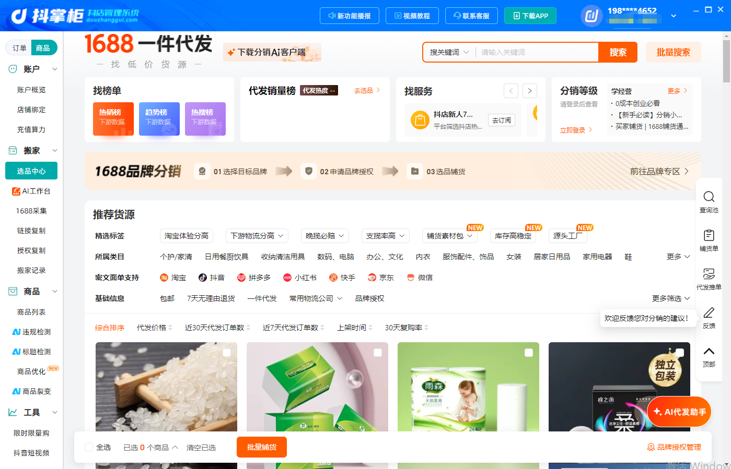The width and height of the screenshot is (731, 469).
Task: Open the 代发推单 order push icon
Action: (709, 274)
